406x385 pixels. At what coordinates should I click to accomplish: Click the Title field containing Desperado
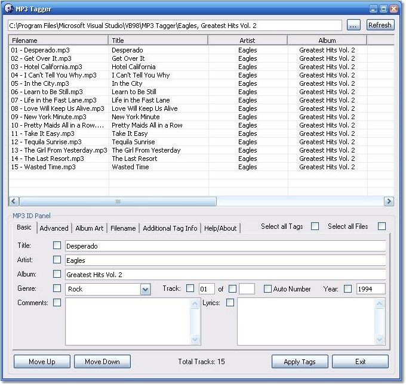point(225,246)
